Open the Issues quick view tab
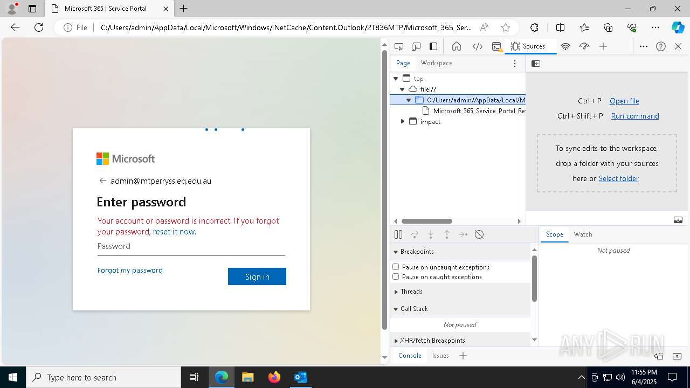 click(440, 356)
